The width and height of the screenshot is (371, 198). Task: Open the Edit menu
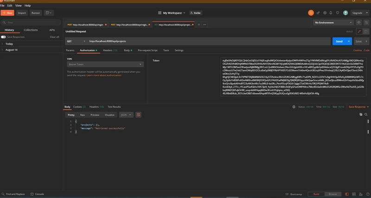tap(10, 6)
